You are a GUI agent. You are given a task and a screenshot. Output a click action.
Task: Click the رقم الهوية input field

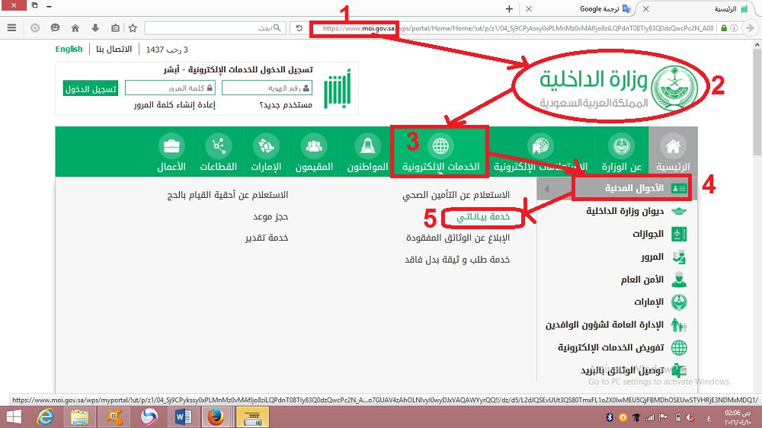[267, 88]
